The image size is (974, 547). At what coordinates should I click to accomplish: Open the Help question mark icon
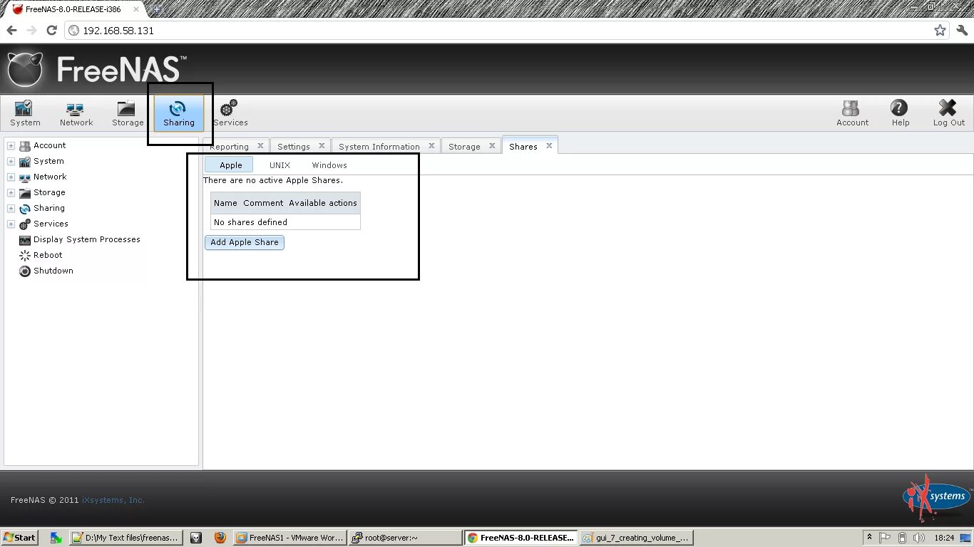[x=900, y=113]
